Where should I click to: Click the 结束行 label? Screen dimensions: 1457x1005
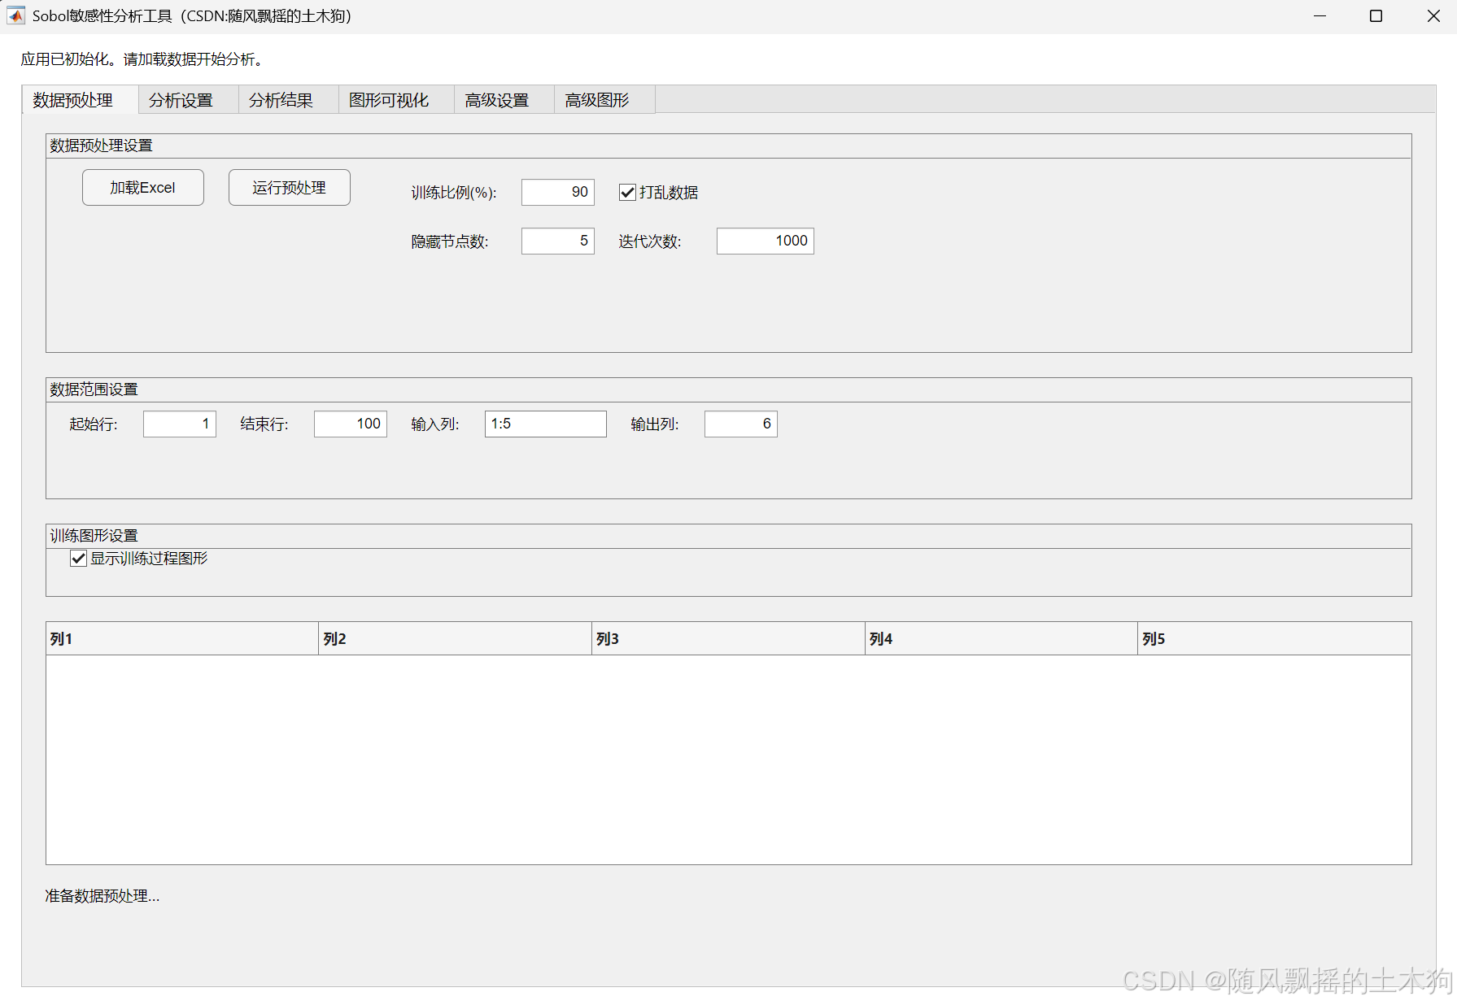tap(264, 424)
